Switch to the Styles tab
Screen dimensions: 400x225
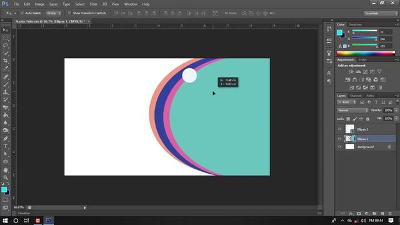click(362, 60)
